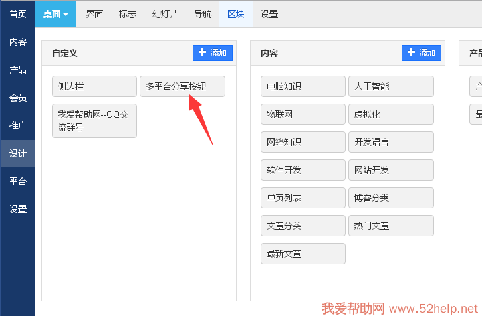Click the 添加 button in 自定义 panel
482x316 pixels.
point(212,53)
